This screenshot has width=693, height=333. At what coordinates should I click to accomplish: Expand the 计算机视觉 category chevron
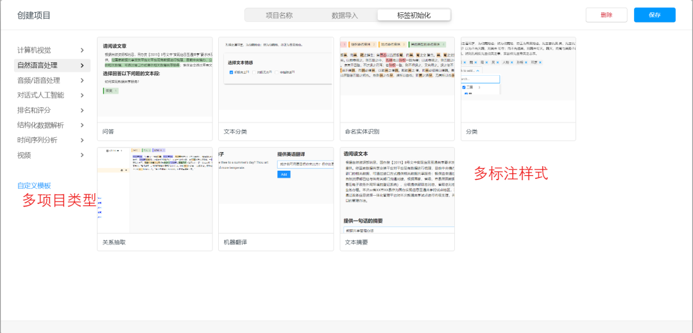coord(82,50)
